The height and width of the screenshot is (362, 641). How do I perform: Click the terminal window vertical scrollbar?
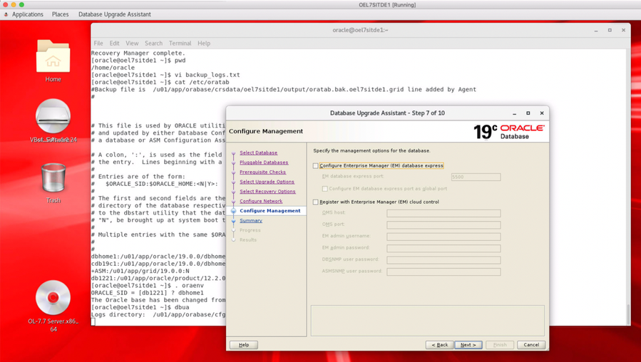(628, 314)
